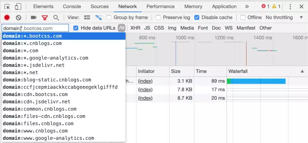Sort by the Time column header
Image resolution: width=308 pixels, height=143 pixels.
210,71
